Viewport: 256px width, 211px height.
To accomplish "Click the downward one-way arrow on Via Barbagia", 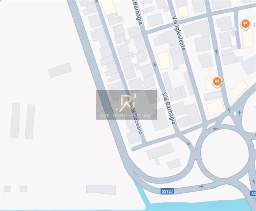I will tap(155, 64).
